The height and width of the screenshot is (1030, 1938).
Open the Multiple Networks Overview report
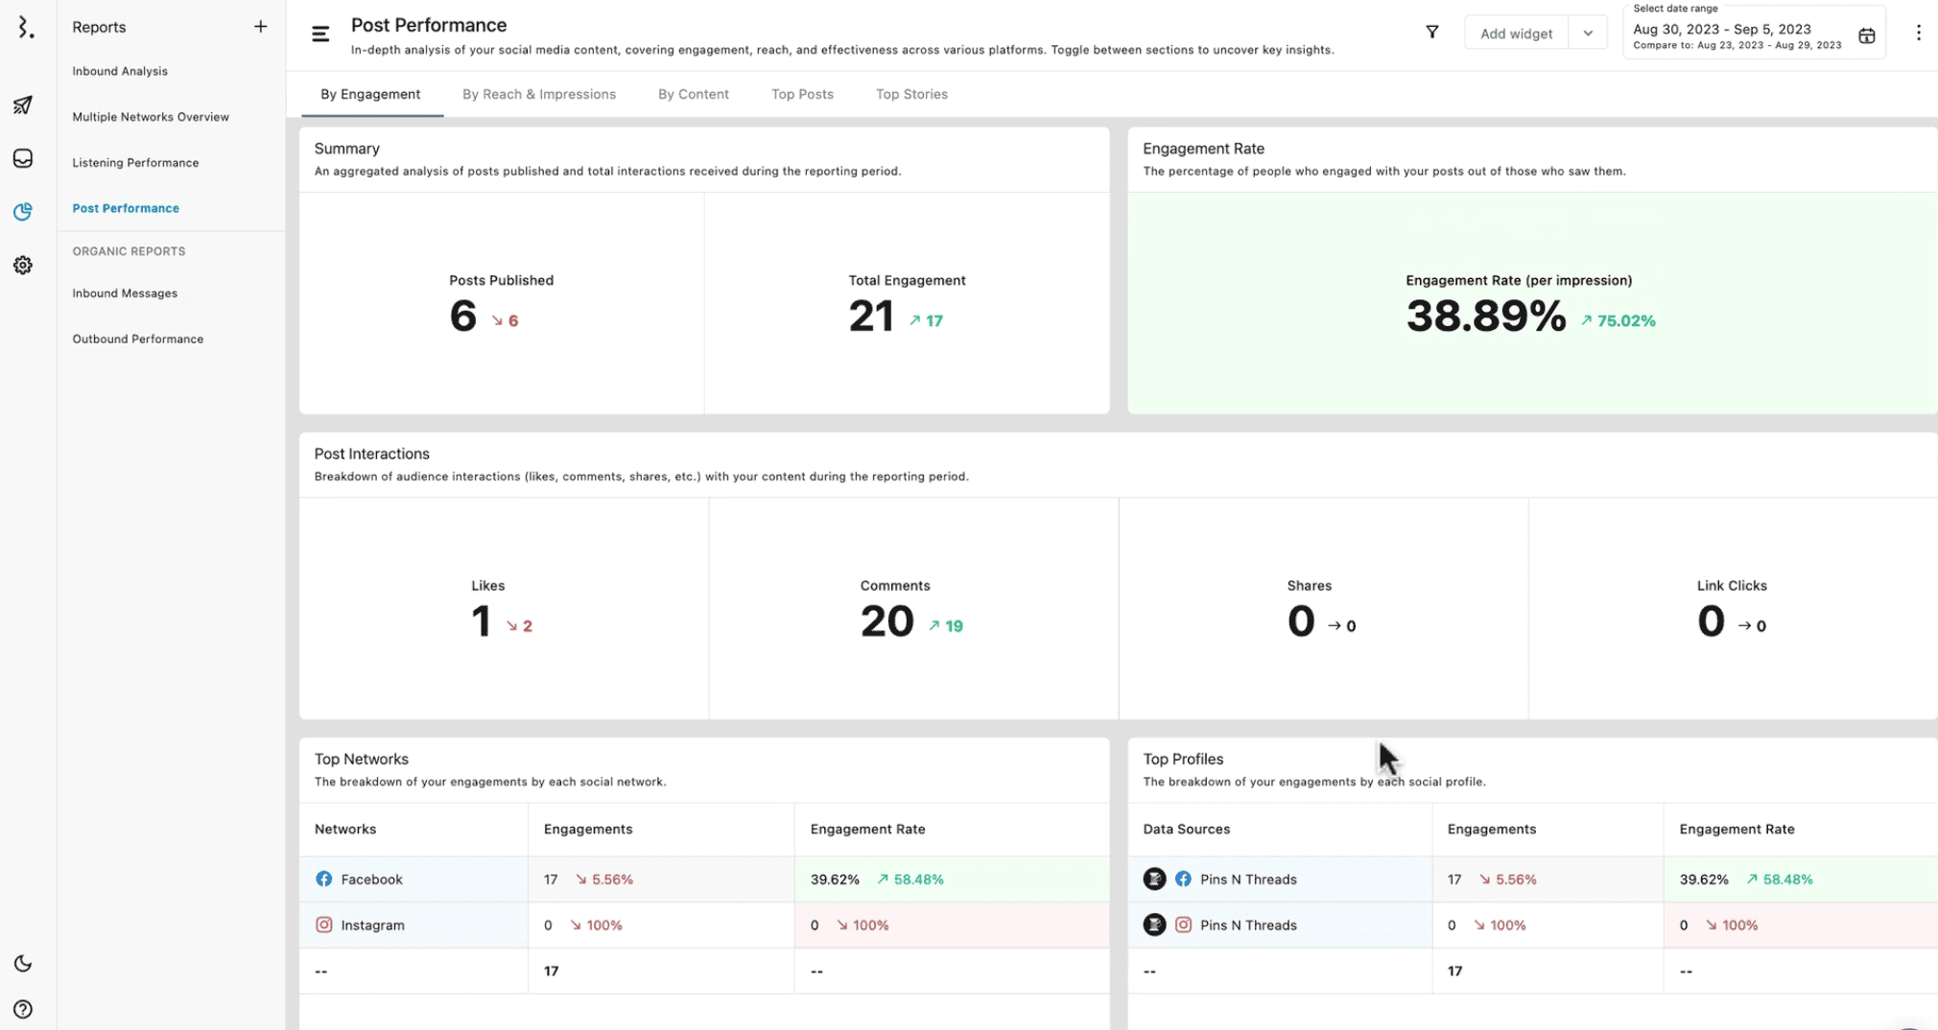tap(151, 117)
